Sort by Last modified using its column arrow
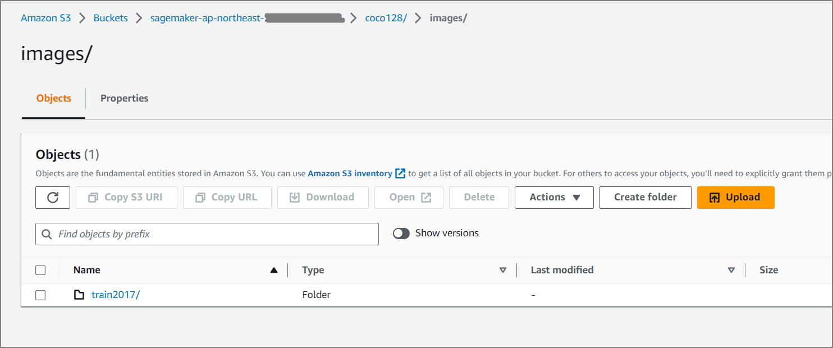This screenshot has height=348, width=833. [x=731, y=271]
